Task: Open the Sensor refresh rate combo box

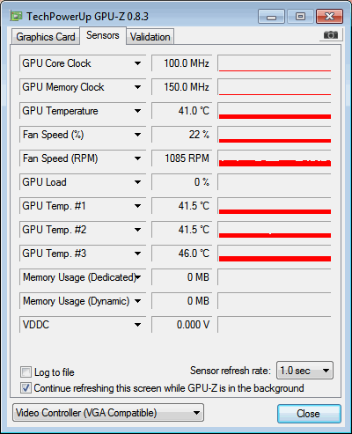Action: click(x=304, y=371)
